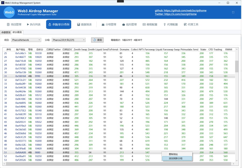Open Pharos220大号(229) group dropdown

pyautogui.click(x=69, y=40)
